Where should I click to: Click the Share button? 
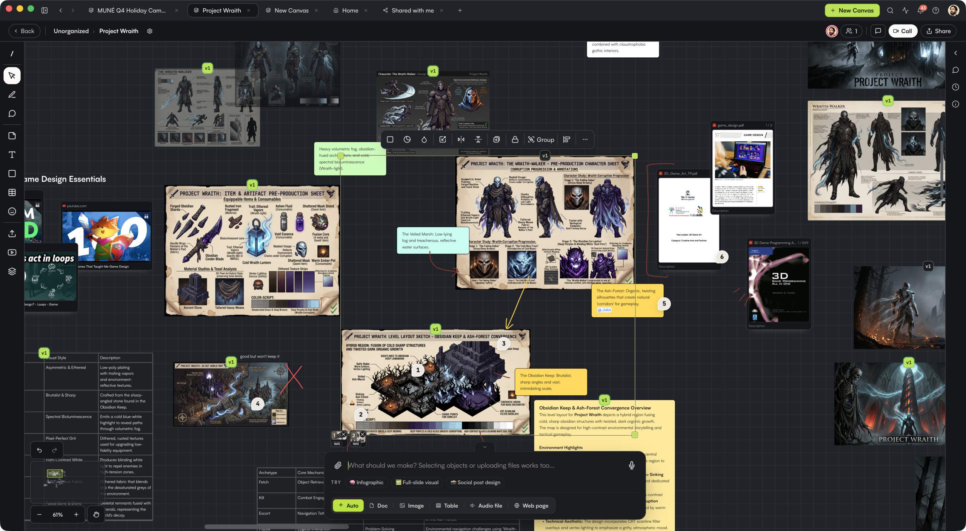[x=938, y=31]
